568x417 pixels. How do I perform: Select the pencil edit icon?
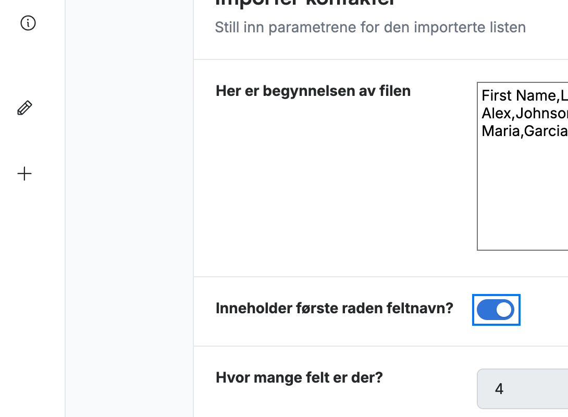[x=24, y=108]
